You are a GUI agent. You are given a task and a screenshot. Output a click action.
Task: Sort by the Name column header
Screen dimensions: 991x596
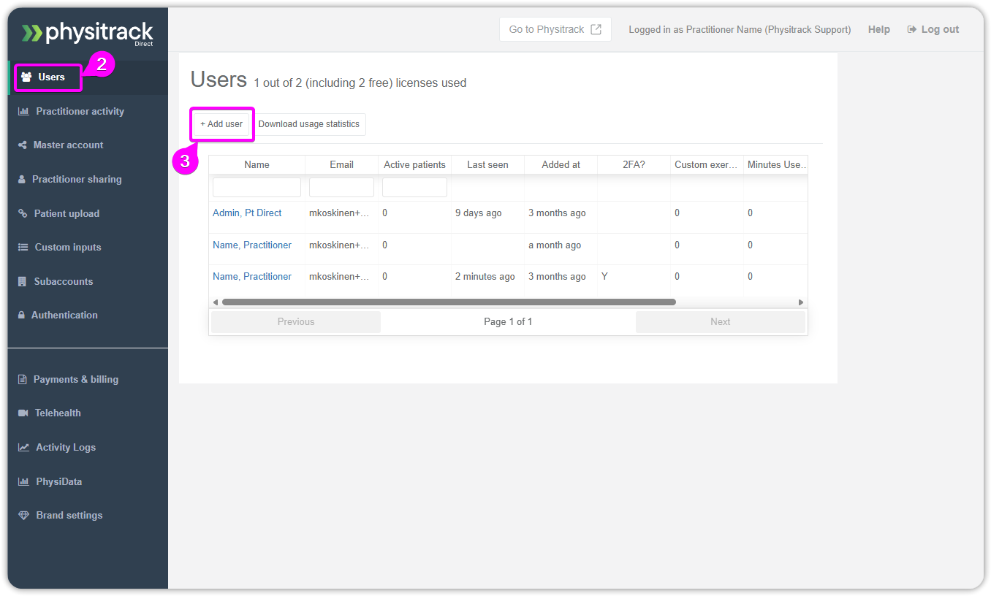tap(257, 165)
